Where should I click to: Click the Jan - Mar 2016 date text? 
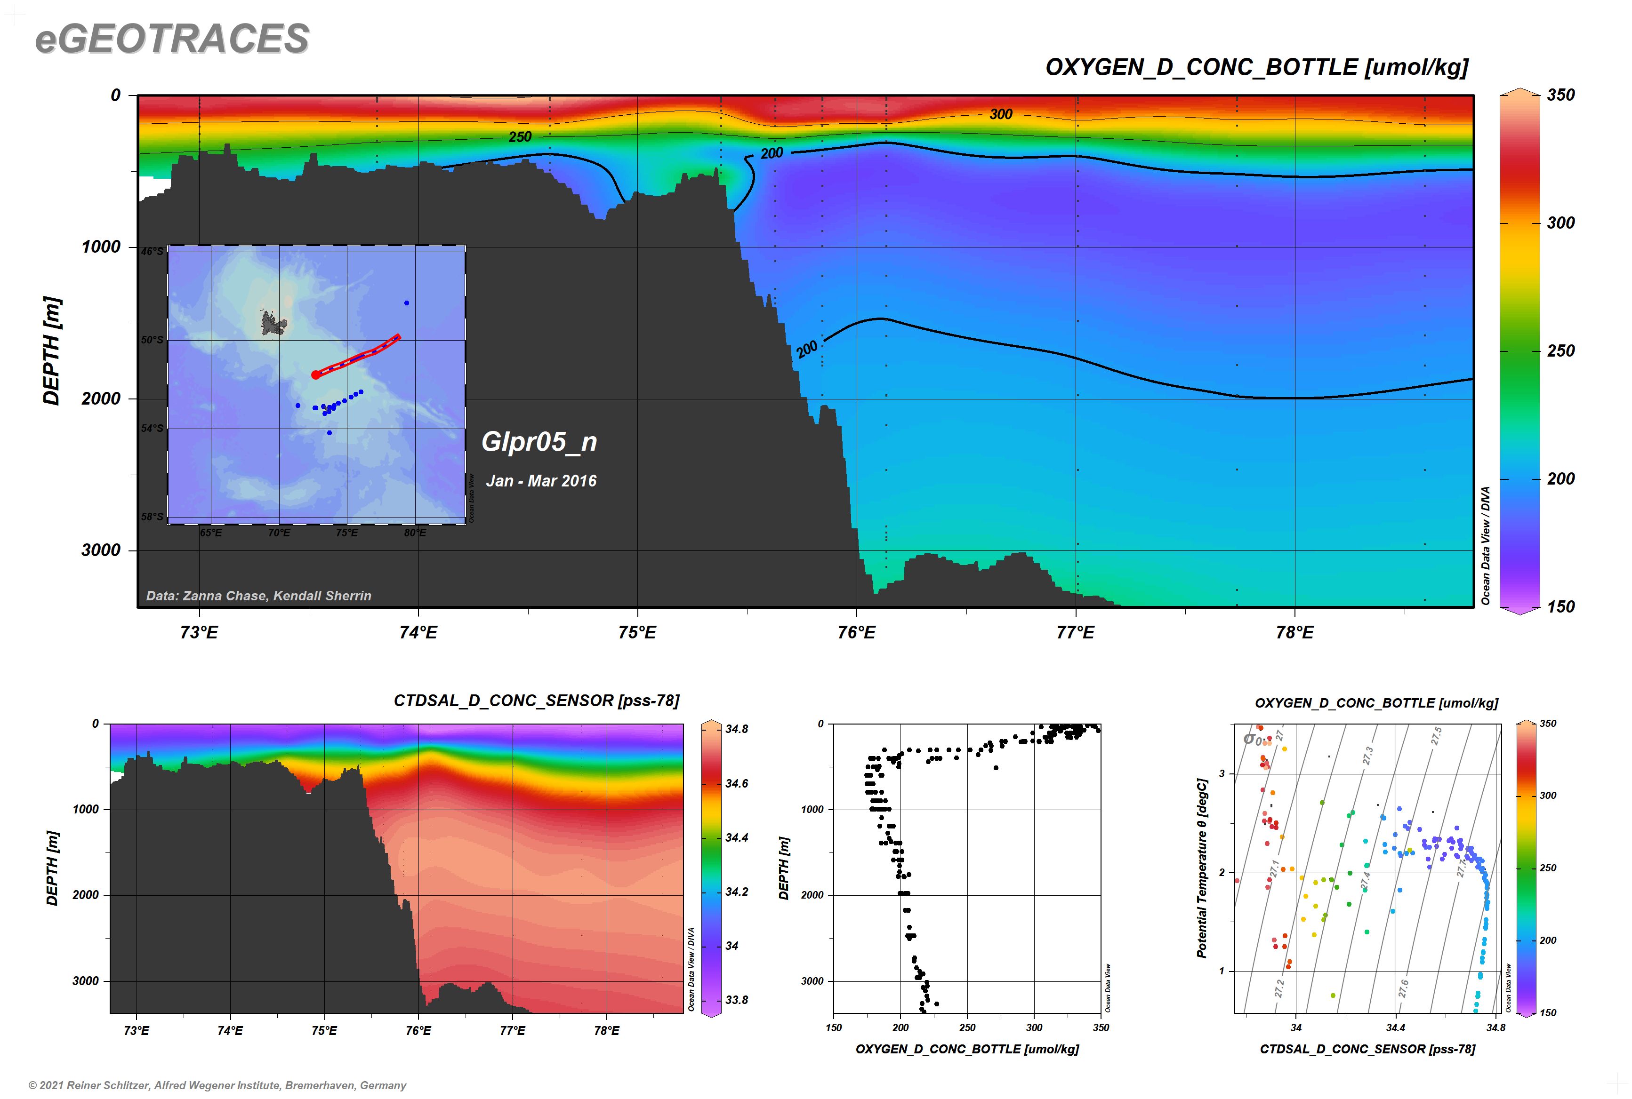[x=541, y=481]
